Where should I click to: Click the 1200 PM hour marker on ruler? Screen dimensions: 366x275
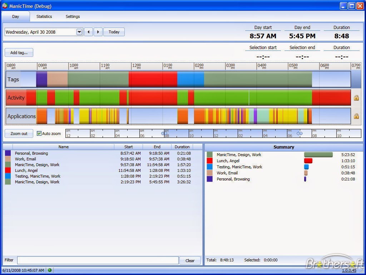tap(137, 66)
